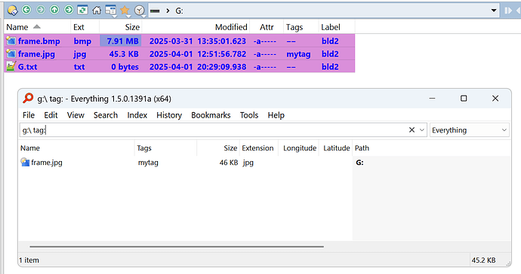
Task: Click the frame.bmp file icon
Action: click(11, 41)
